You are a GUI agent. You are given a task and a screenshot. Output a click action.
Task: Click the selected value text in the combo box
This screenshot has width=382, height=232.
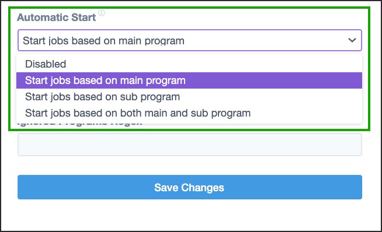coord(103,41)
